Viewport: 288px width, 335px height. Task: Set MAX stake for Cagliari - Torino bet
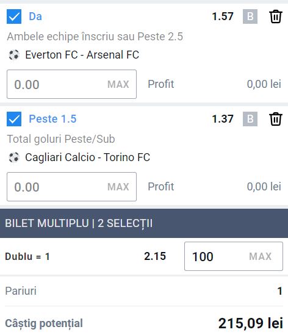(x=118, y=187)
